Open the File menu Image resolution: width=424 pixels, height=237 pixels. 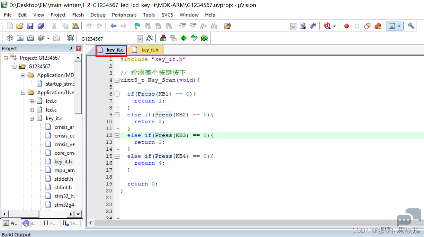8,15
